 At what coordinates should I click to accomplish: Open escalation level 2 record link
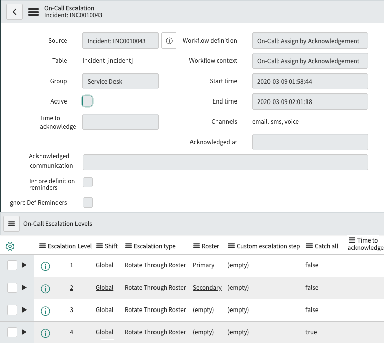coord(72,288)
